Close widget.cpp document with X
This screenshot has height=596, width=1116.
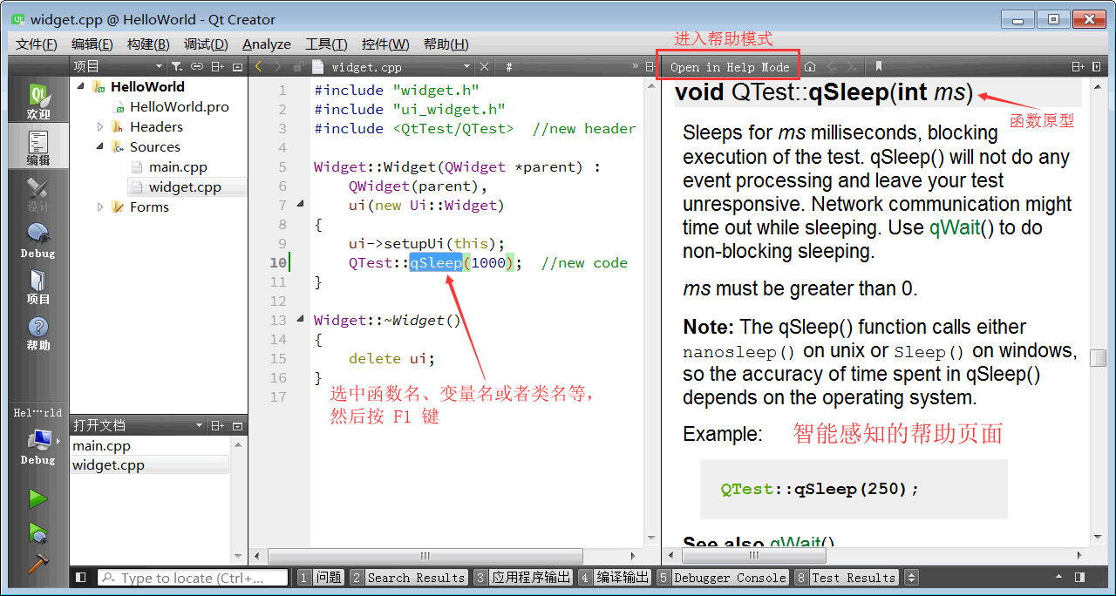484,66
